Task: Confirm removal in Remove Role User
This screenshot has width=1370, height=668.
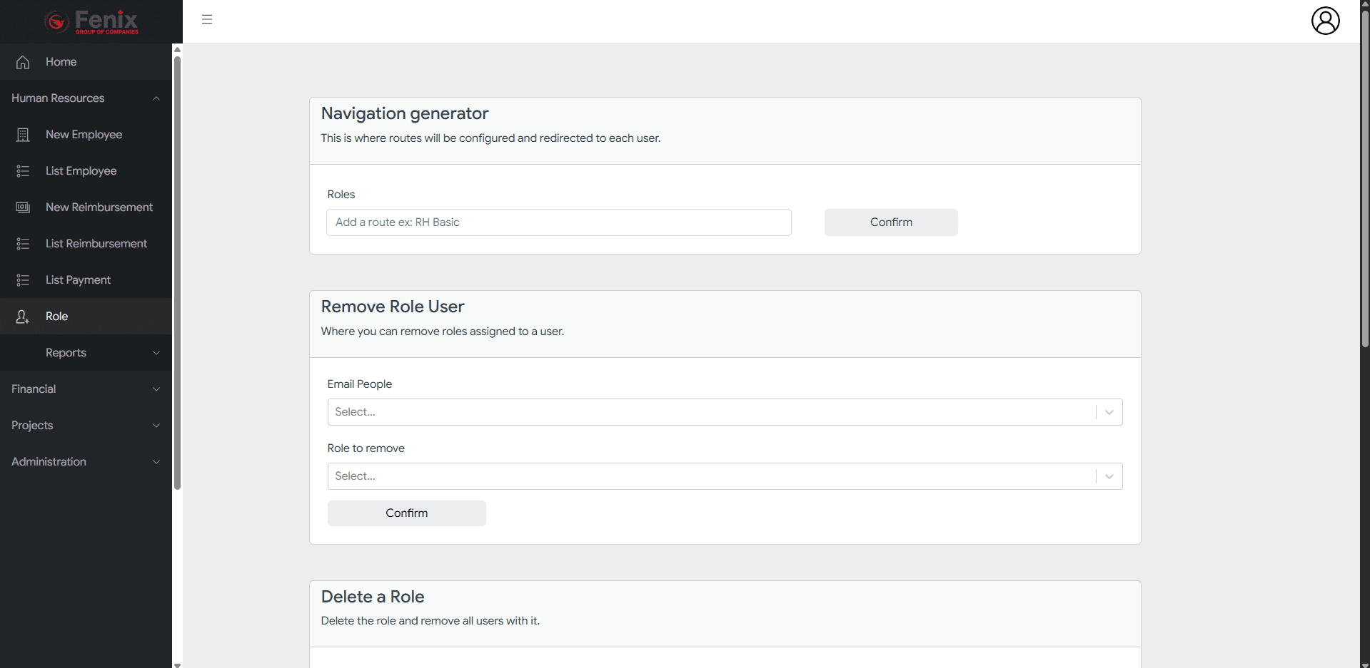Action: point(407,513)
